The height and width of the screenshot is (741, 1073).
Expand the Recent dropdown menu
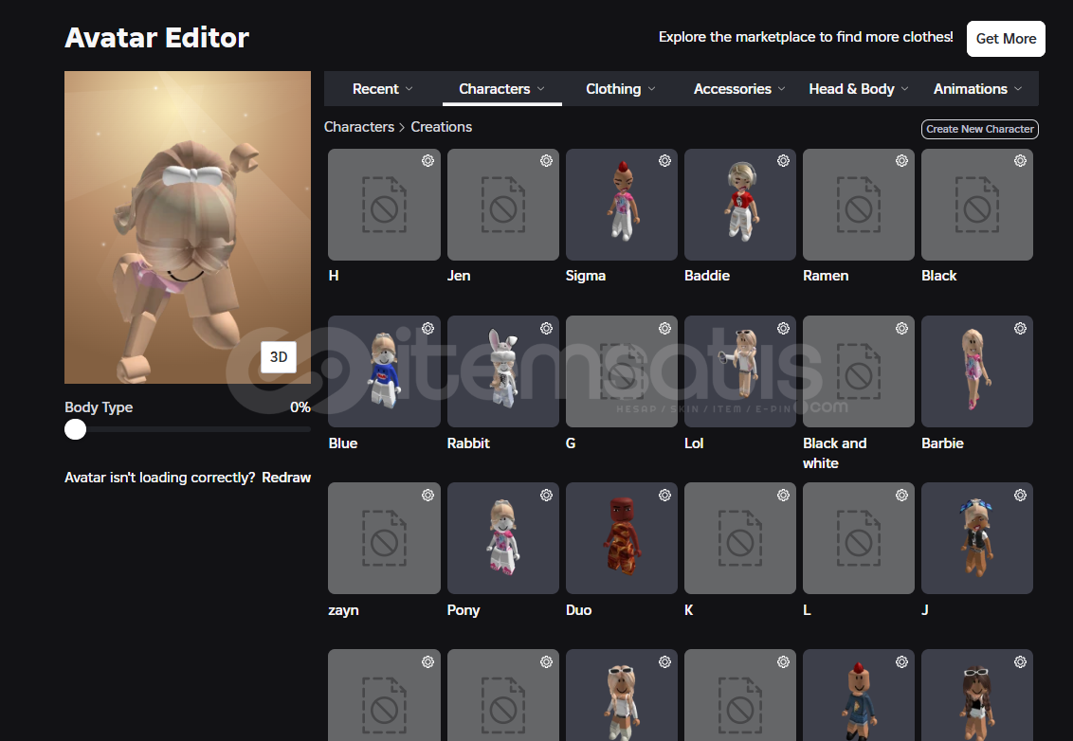click(x=382, y=89)
